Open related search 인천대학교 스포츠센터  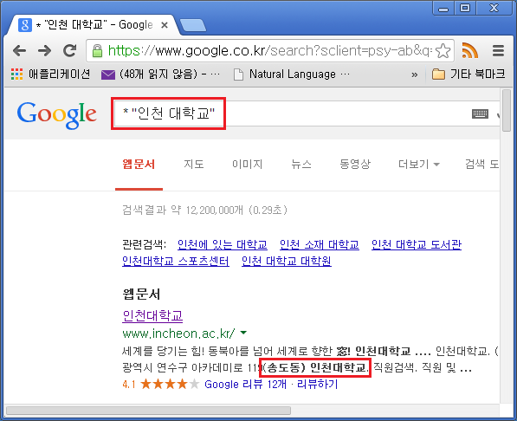pos(176,261)
